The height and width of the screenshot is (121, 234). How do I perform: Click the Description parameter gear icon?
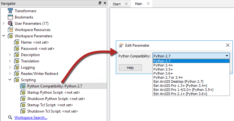17,55
